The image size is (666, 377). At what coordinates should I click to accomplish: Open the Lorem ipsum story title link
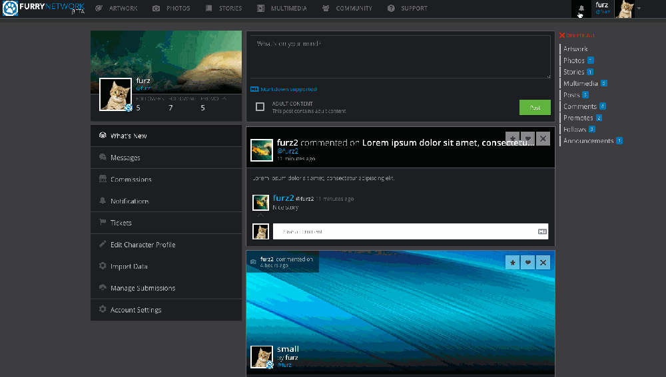tap(448, 142)
